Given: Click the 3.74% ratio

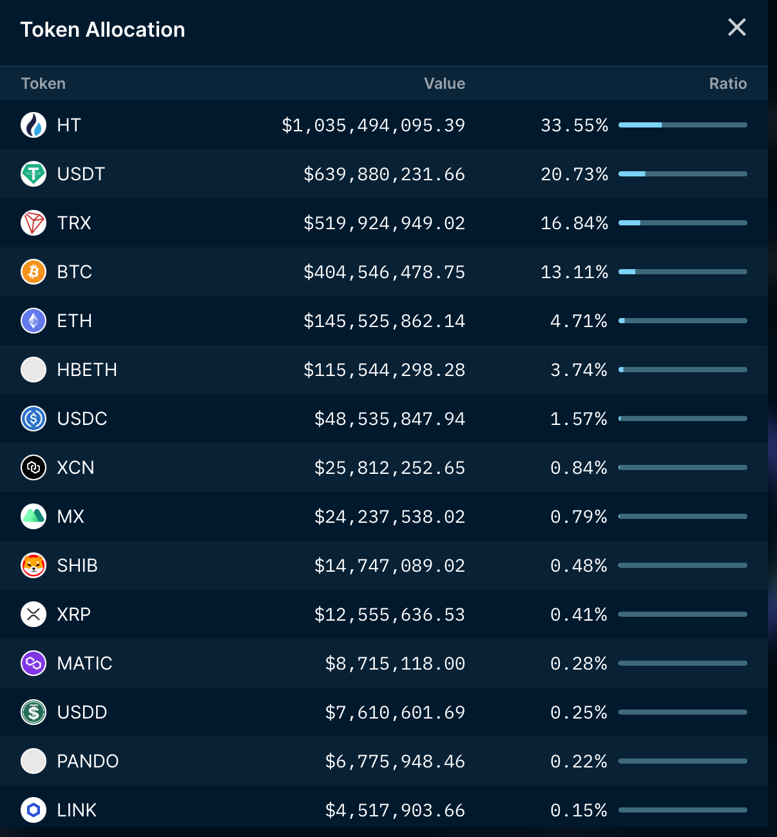Looking at the screenshot, I should pos(579,370).
